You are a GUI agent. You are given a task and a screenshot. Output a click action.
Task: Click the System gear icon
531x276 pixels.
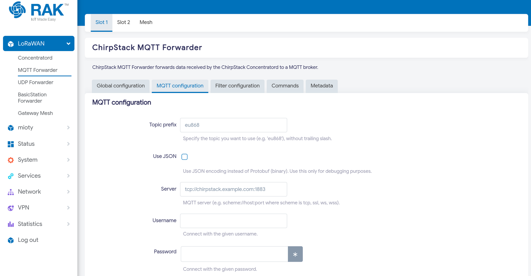click(x=11, y=160)
